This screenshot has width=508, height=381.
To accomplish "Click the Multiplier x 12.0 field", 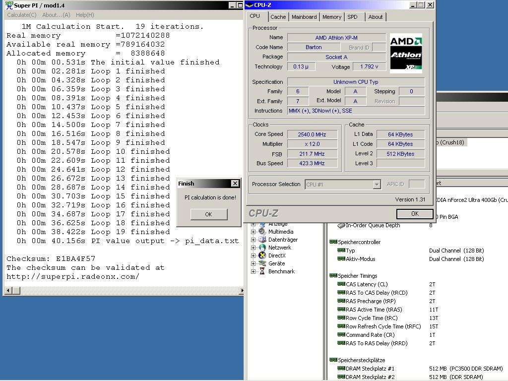I will coord(312,144).
